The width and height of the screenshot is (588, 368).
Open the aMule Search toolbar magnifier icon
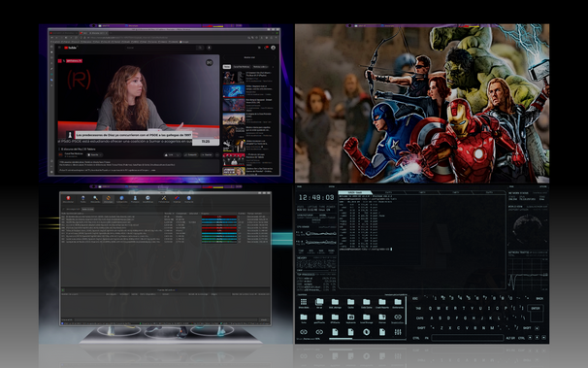tap(95, 198)
